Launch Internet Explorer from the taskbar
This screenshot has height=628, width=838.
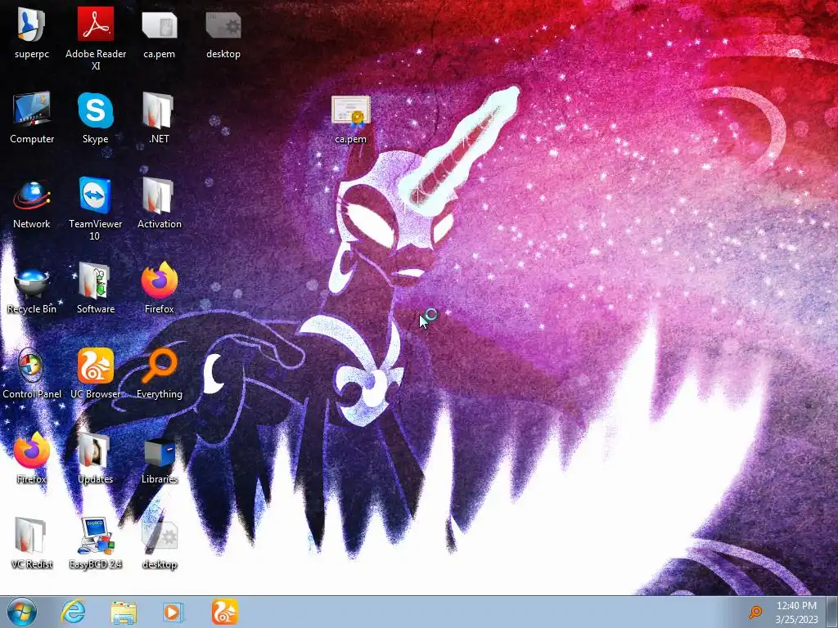coord(73,612)
